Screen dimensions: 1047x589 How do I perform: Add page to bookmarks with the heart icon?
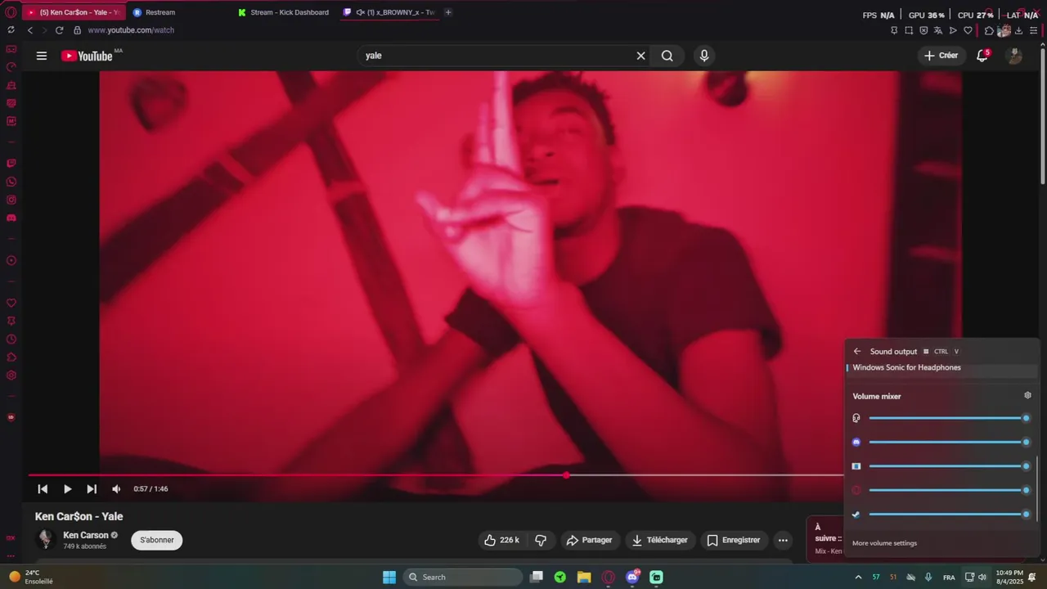968,30
